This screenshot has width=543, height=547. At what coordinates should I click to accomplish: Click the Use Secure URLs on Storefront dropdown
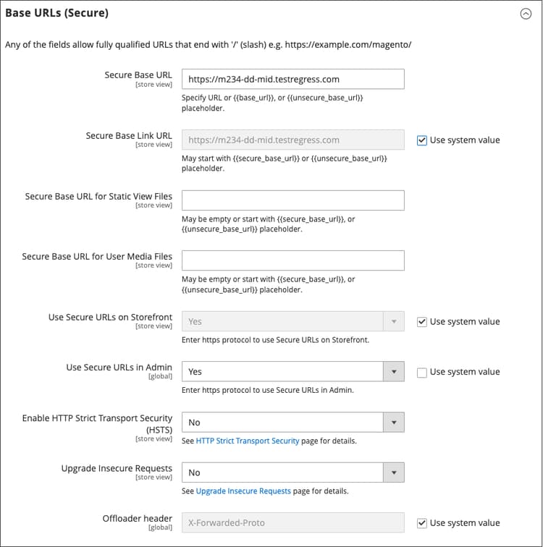[292, 322]
